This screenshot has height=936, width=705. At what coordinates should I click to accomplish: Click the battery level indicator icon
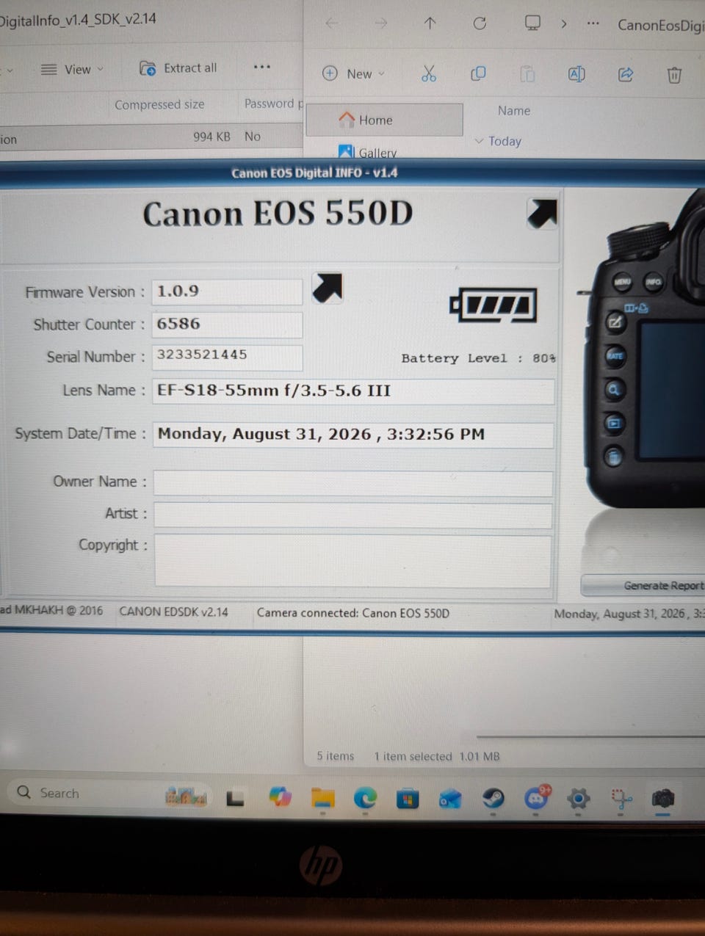[493, 305]
